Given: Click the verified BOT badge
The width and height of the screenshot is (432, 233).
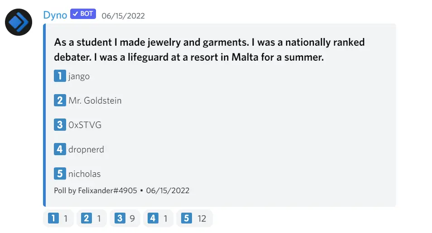Looking at the screenshot, I should pyautogui.click(x=83, y=14).
